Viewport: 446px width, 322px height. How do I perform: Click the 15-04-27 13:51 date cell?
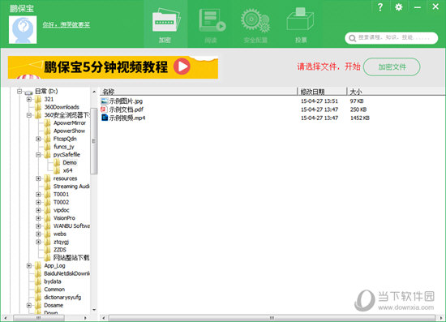pyautogui.click(x=319, y=101)
